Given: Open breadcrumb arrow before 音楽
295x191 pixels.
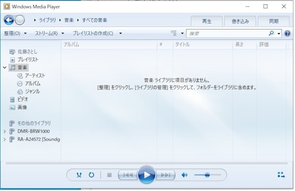Looking at the screenshot, I should [x=60, y=20].
